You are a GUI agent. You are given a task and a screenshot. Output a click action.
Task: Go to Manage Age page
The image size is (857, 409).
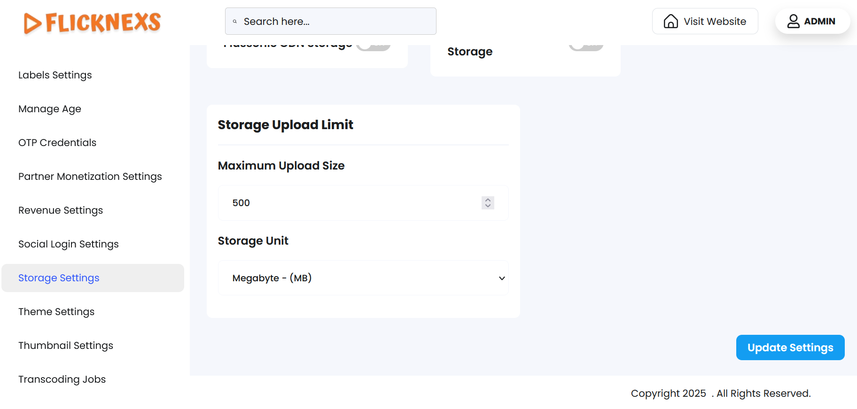click(50, 109)
